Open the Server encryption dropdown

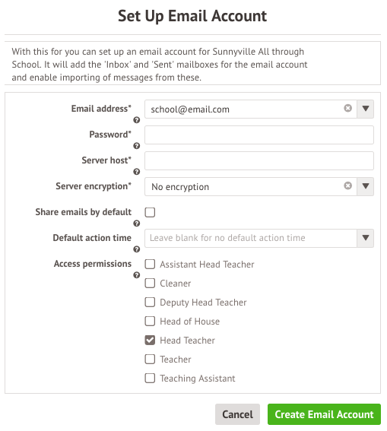(365, 186)
